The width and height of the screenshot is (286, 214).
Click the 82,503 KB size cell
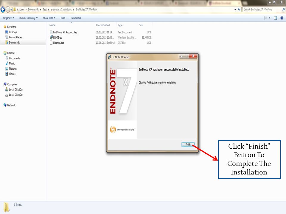(146, 37)
